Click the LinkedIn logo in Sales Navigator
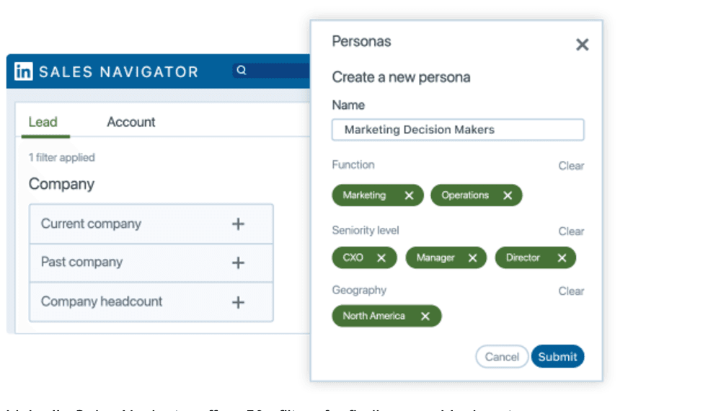Image resolution: width=721 pixels, height=411 pixels. point(24,71)
